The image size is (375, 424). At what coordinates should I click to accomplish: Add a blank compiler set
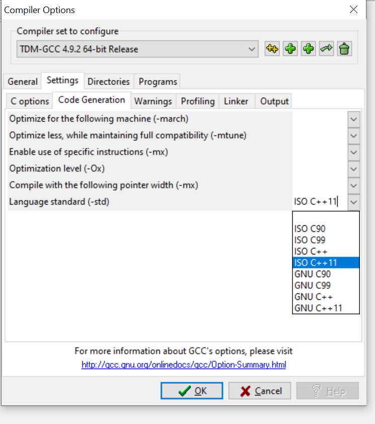point(290,49)
